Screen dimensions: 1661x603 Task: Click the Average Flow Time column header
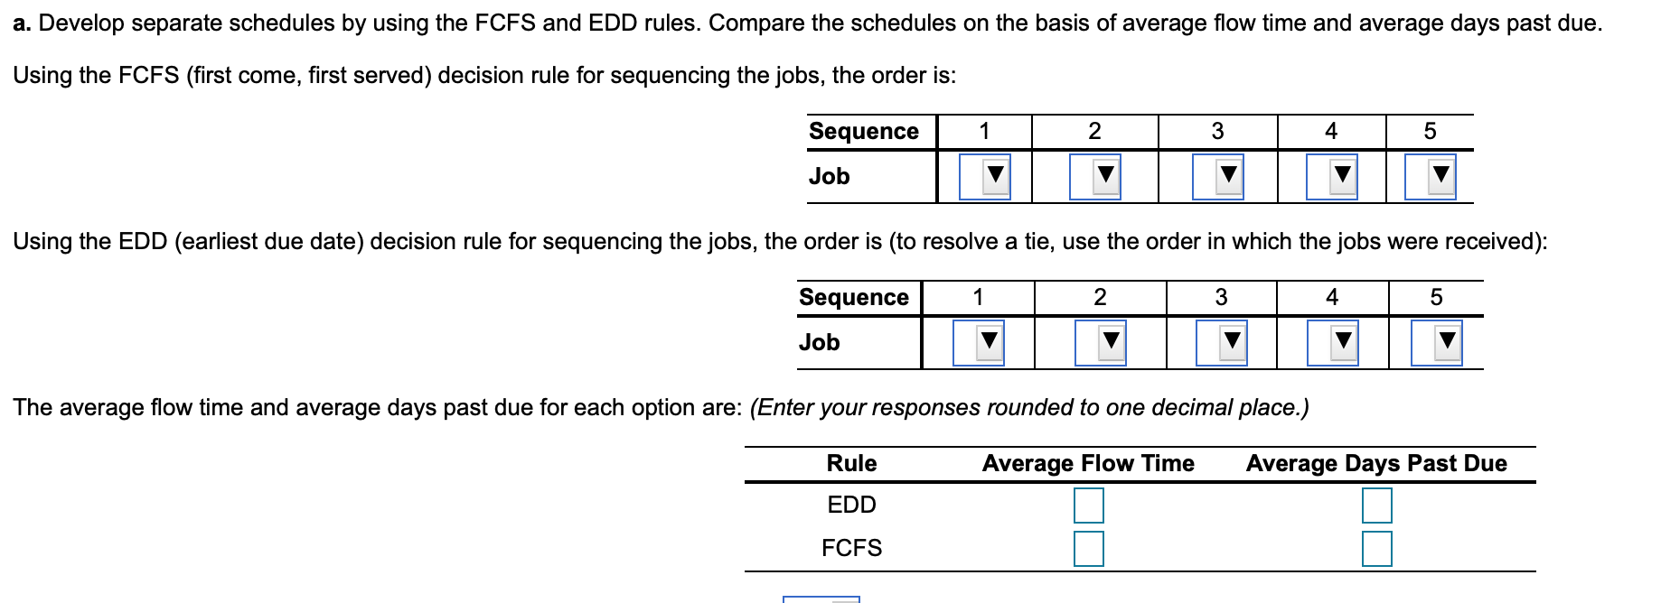click(1089, 463)
